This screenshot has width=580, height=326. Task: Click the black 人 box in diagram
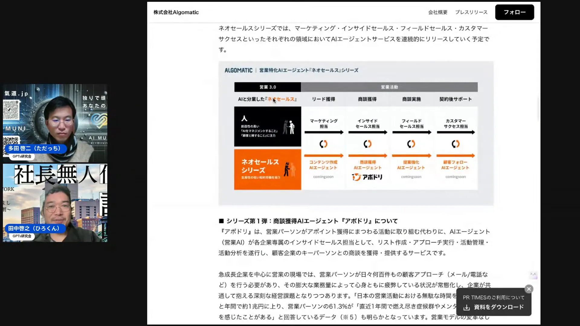tap(268, 126)
